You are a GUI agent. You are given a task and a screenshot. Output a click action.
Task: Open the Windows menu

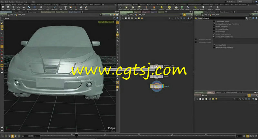[x=19, y=2]
